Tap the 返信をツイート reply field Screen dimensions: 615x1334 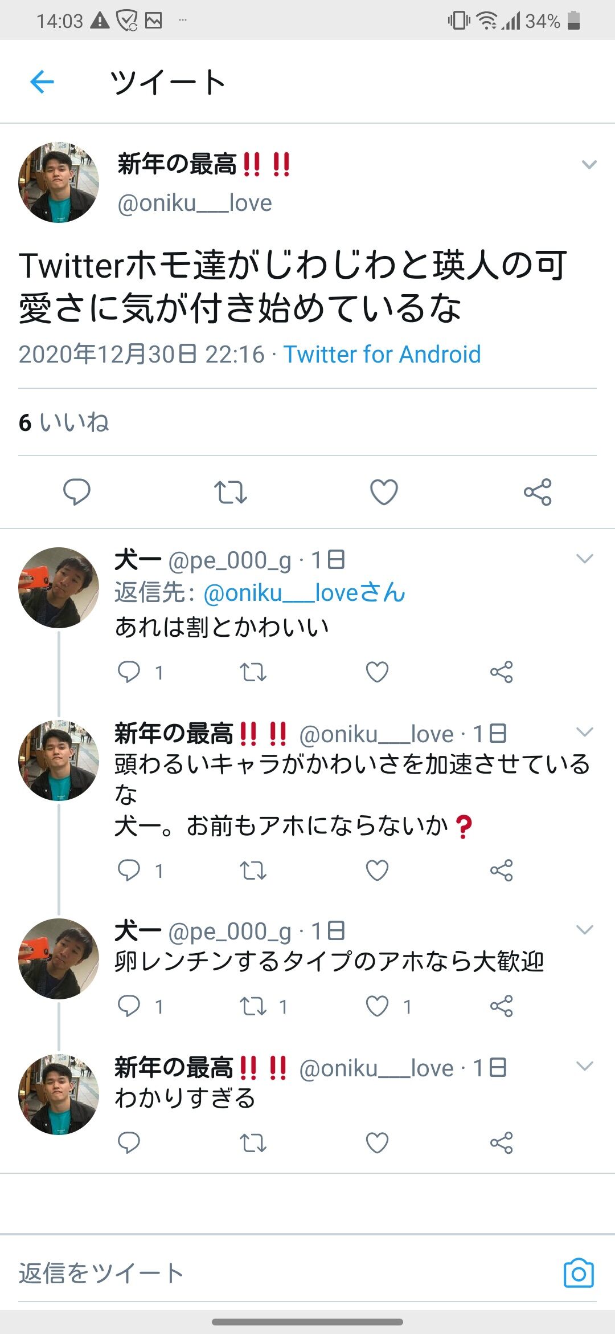click(x=228, y=1272)
